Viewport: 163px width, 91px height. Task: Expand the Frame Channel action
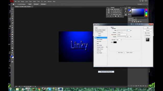coord(112,13)
